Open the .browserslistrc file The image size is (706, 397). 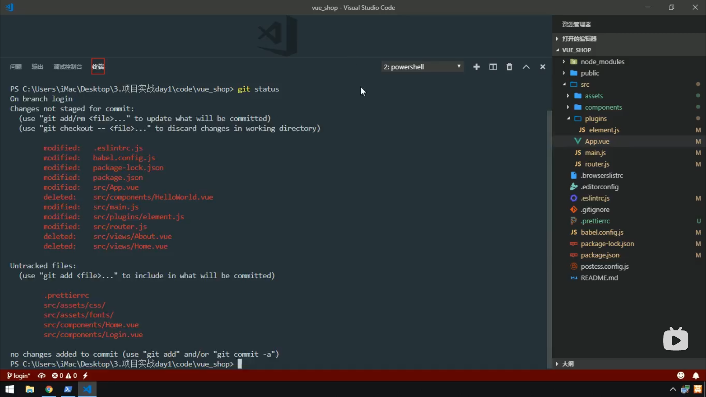click(602, 175)
